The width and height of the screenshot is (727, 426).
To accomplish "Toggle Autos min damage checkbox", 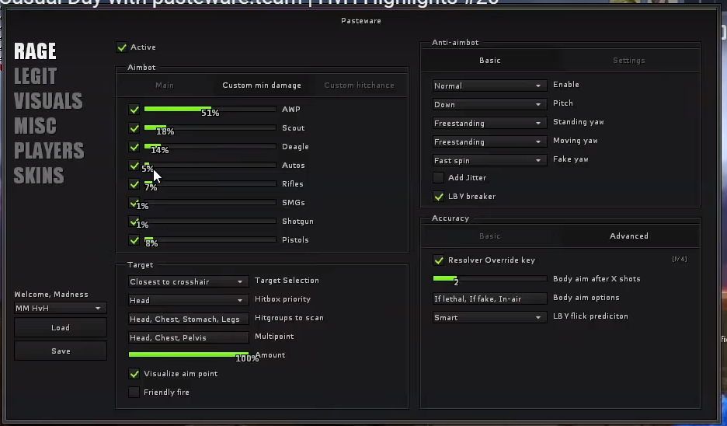I will (x=134, y=166).
